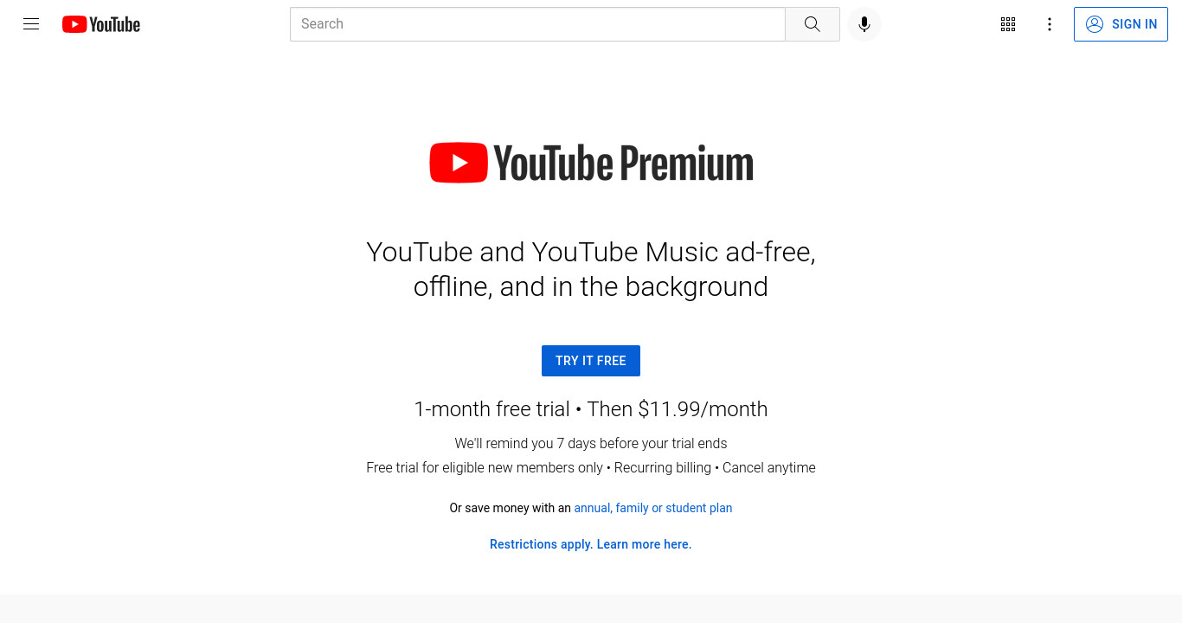Click the YouTube wordmark beside red logo
1182x623 pixels.
pyautogui.click(x=114, y=24)
